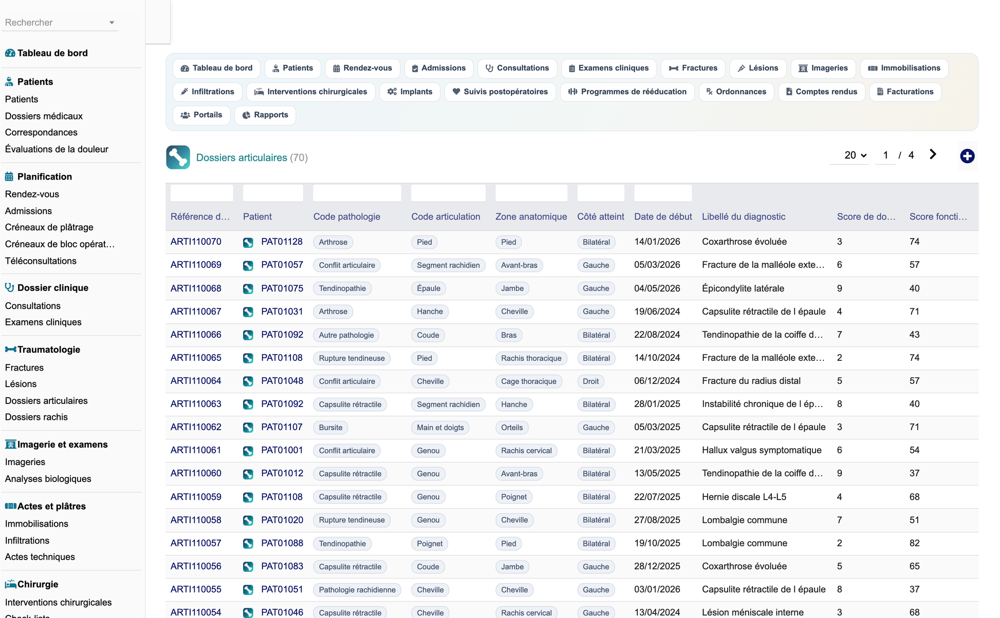Viewport: 1000px width, 618px height.
Task: Sort by Zone anatomique column header
Action: point(531,217)
